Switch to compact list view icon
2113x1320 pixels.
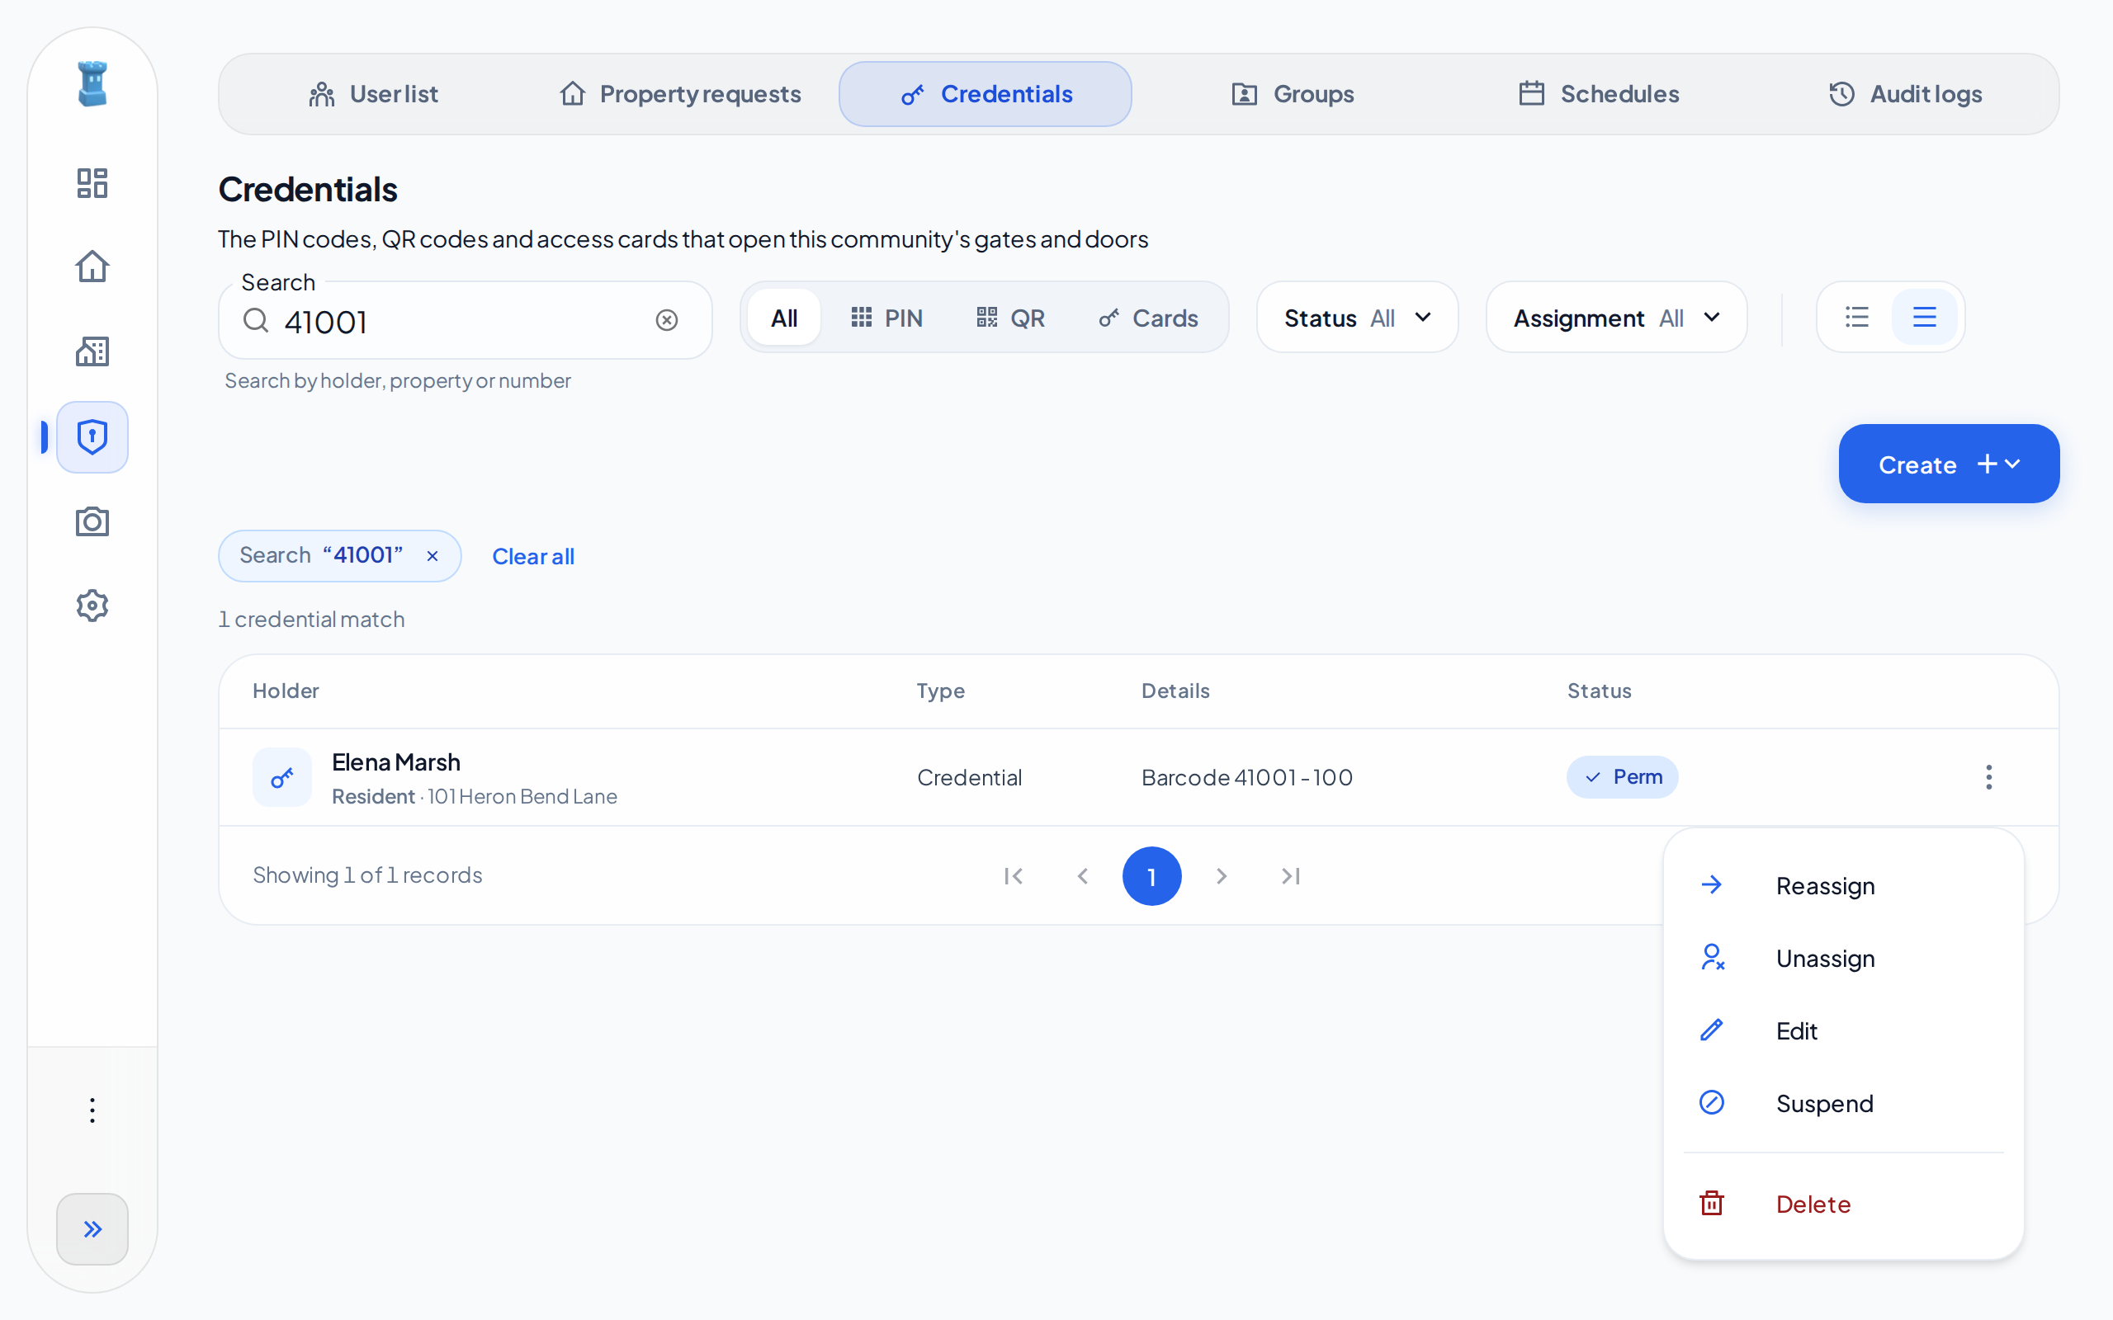[x=1856, y=317]
